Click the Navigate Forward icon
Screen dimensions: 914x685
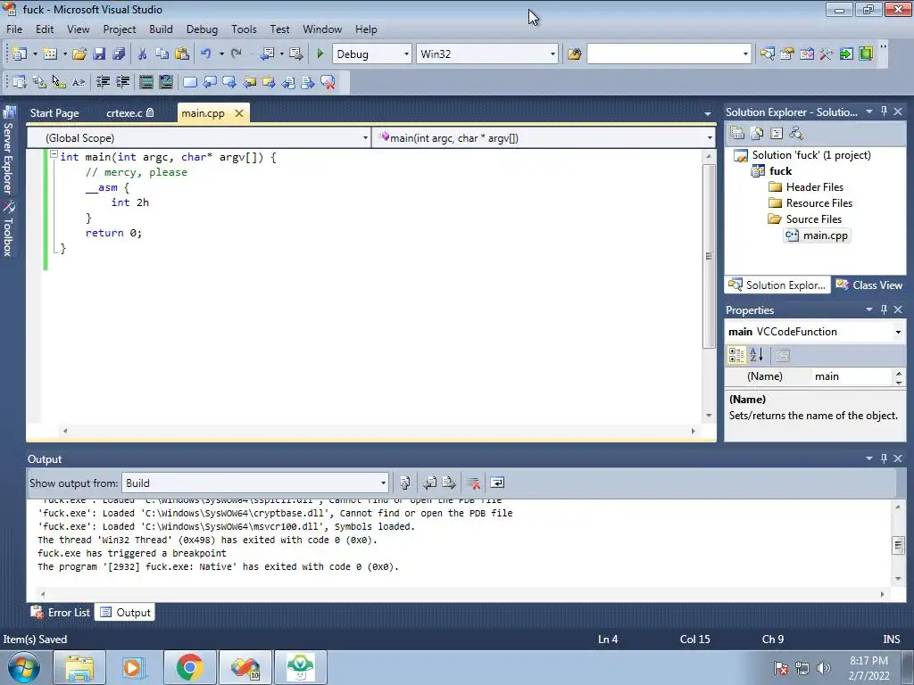296,54
